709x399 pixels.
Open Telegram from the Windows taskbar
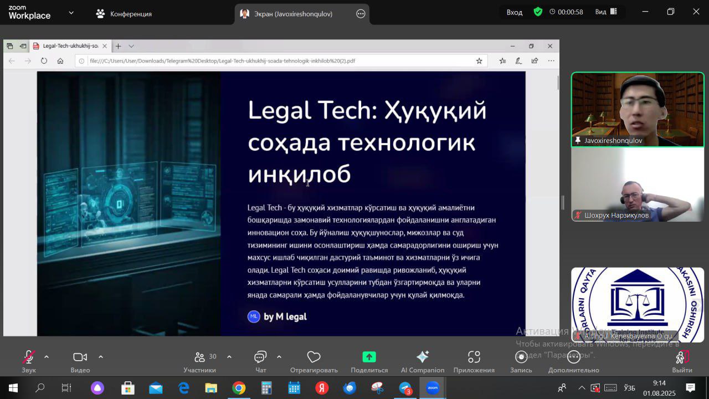coord(405,388)
